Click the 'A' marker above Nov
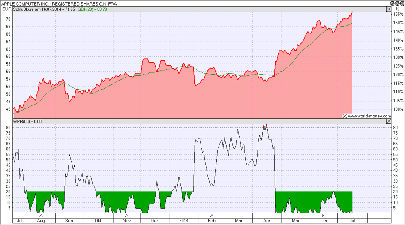Screen dimensions: 405x225 point(126,216)
